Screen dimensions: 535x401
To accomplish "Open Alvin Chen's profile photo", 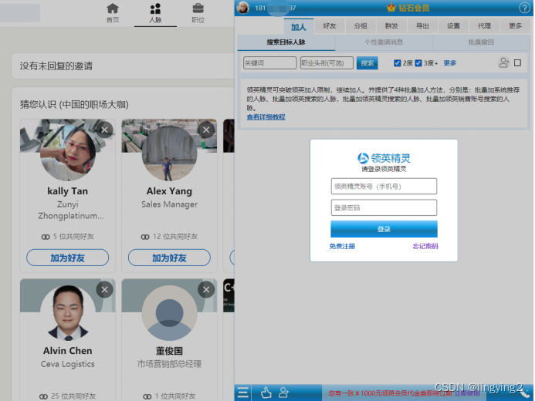I will [68, 313].
